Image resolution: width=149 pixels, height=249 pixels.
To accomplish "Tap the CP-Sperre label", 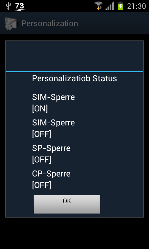I will (51, 174).
